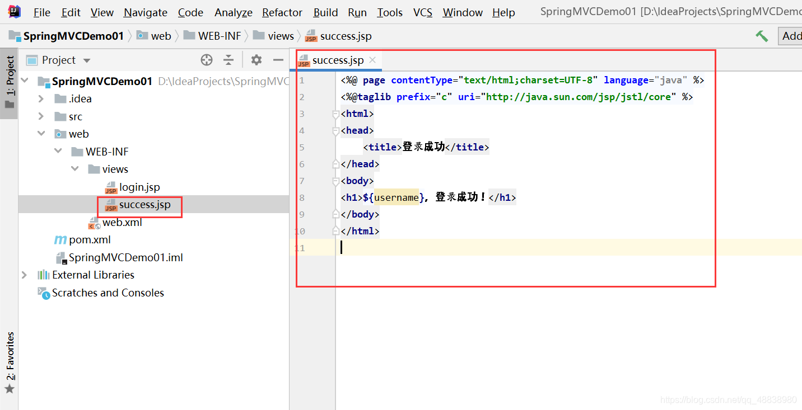
Task: Select the SpringMVCDemo01 project root
Action: (102, 81)
